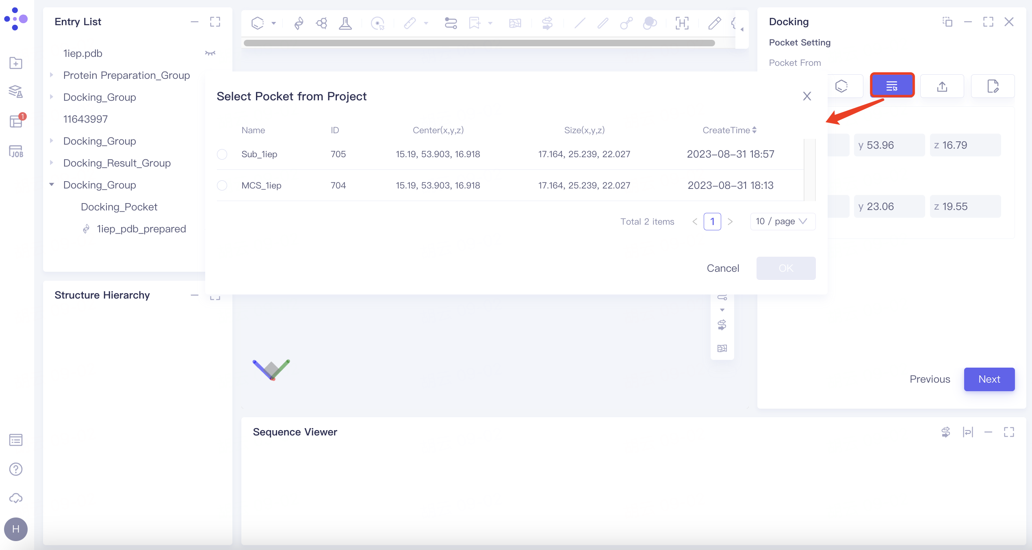Screen dimensions: 1032x550
Task: Click Cancel in the Select Pocket dialog
Action: click(723, 268)
